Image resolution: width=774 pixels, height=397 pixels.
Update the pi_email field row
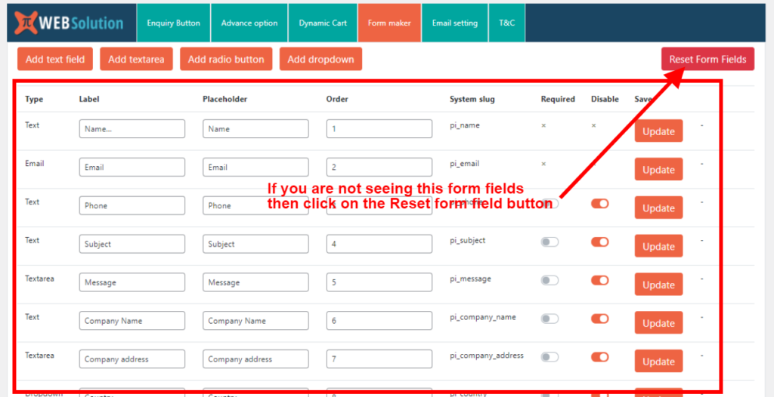[658, 170]
